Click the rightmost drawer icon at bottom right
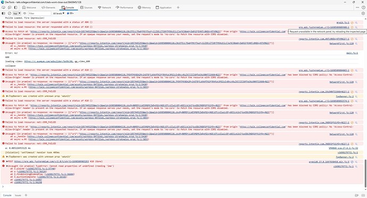This screenshot has height=198, width=367. [x=363, y=195]
